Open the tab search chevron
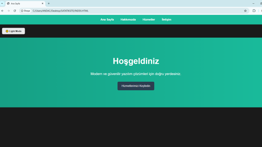The height and width of the screenshot is (147, 262). click(x=2, y=3)
